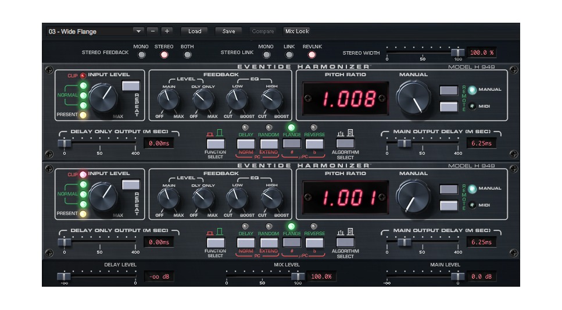
Task: Click bottom unit pitch ratio display 1.001
Action: 346,197
